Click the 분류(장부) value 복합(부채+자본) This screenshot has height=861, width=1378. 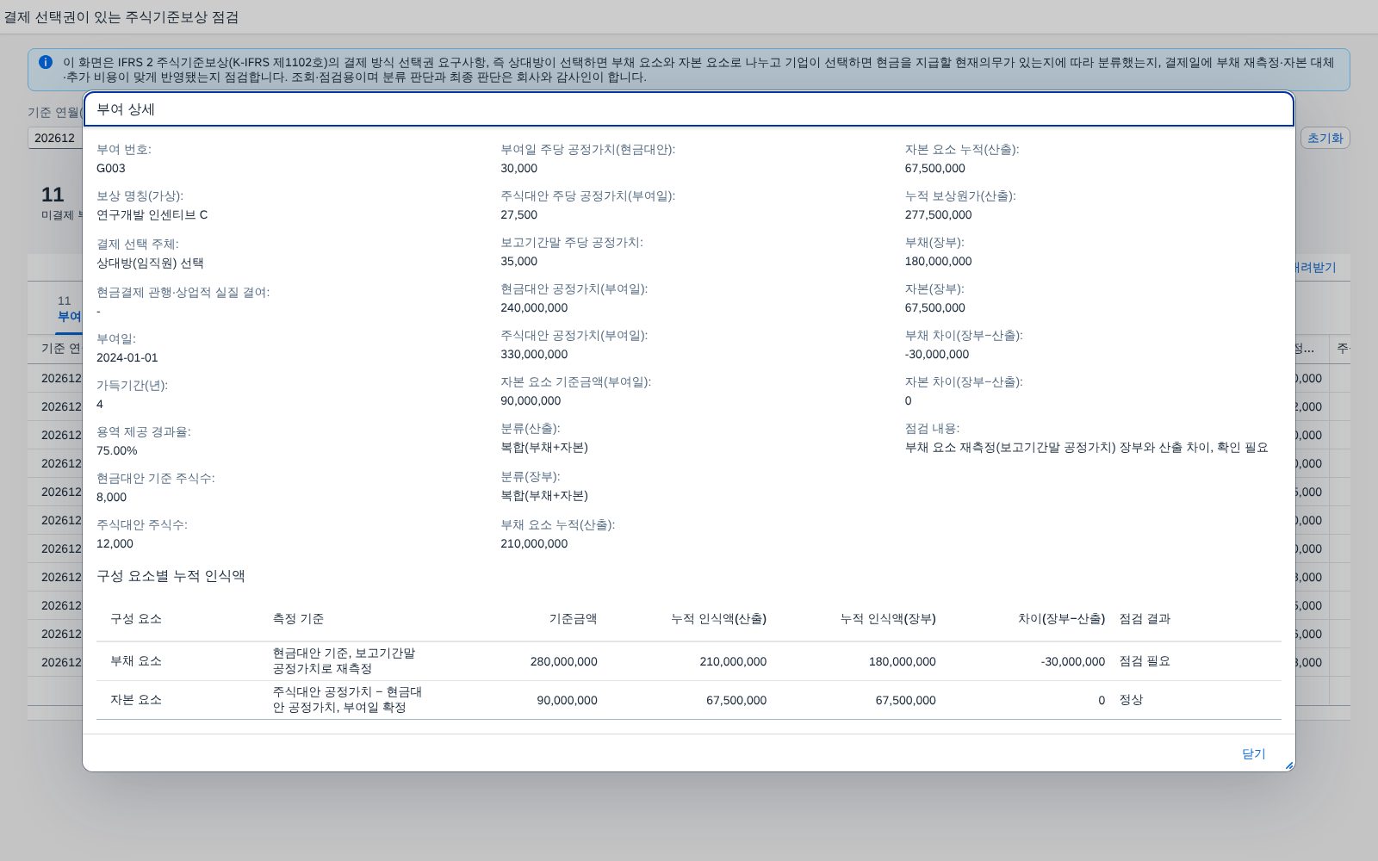point(544,496)
